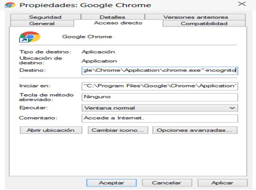Click the 'Comentario:' label

38,118
